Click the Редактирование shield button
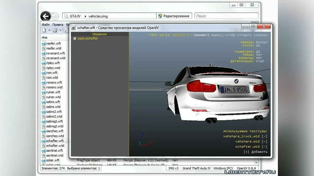314x176 pixels. pos(174,16)
